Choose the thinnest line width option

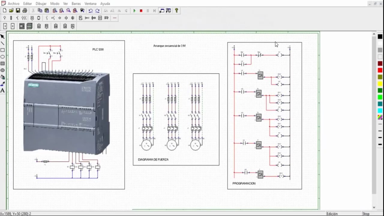pyautogui.click(x=380, y=124)
